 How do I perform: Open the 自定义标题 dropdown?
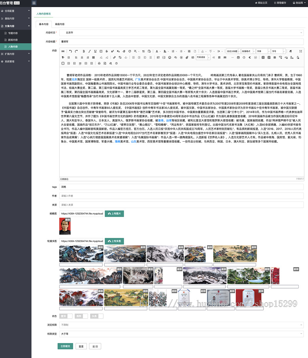233,51
